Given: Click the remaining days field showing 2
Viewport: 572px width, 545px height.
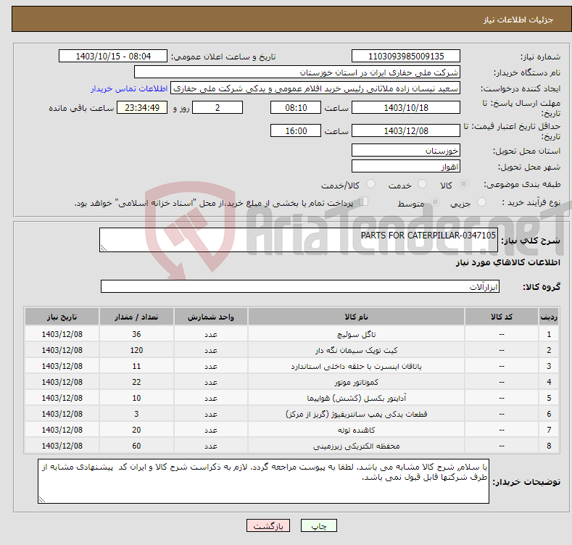Looking at the screenshot, I should 217,107.
